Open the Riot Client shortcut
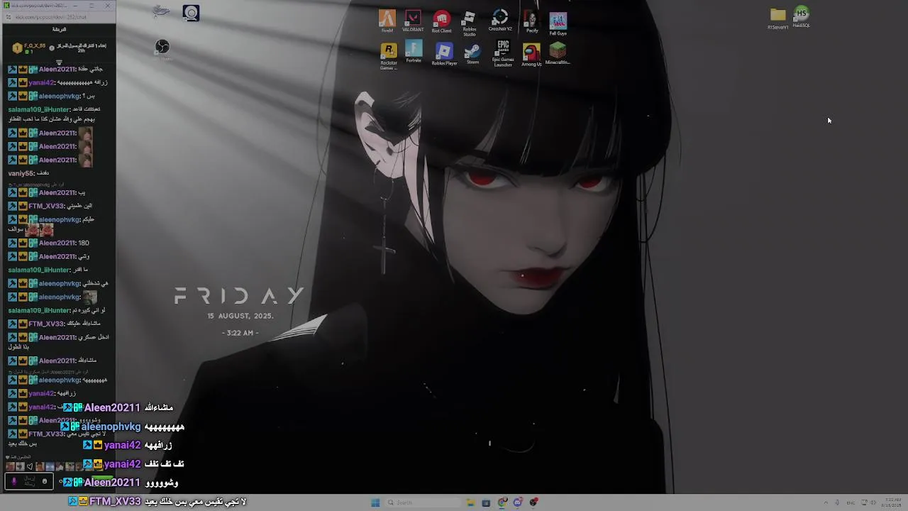This screenshot has width=908, height=511. coord(441,21)
